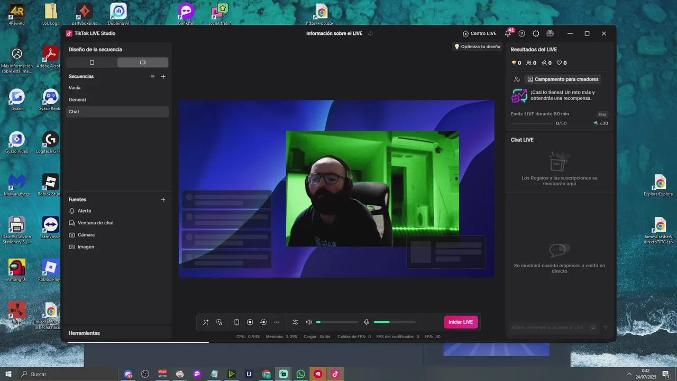Image resolution: width=677 pixels, height=381 pixels.
Task: Click the chat comment input field
Action: coord(547,328)
